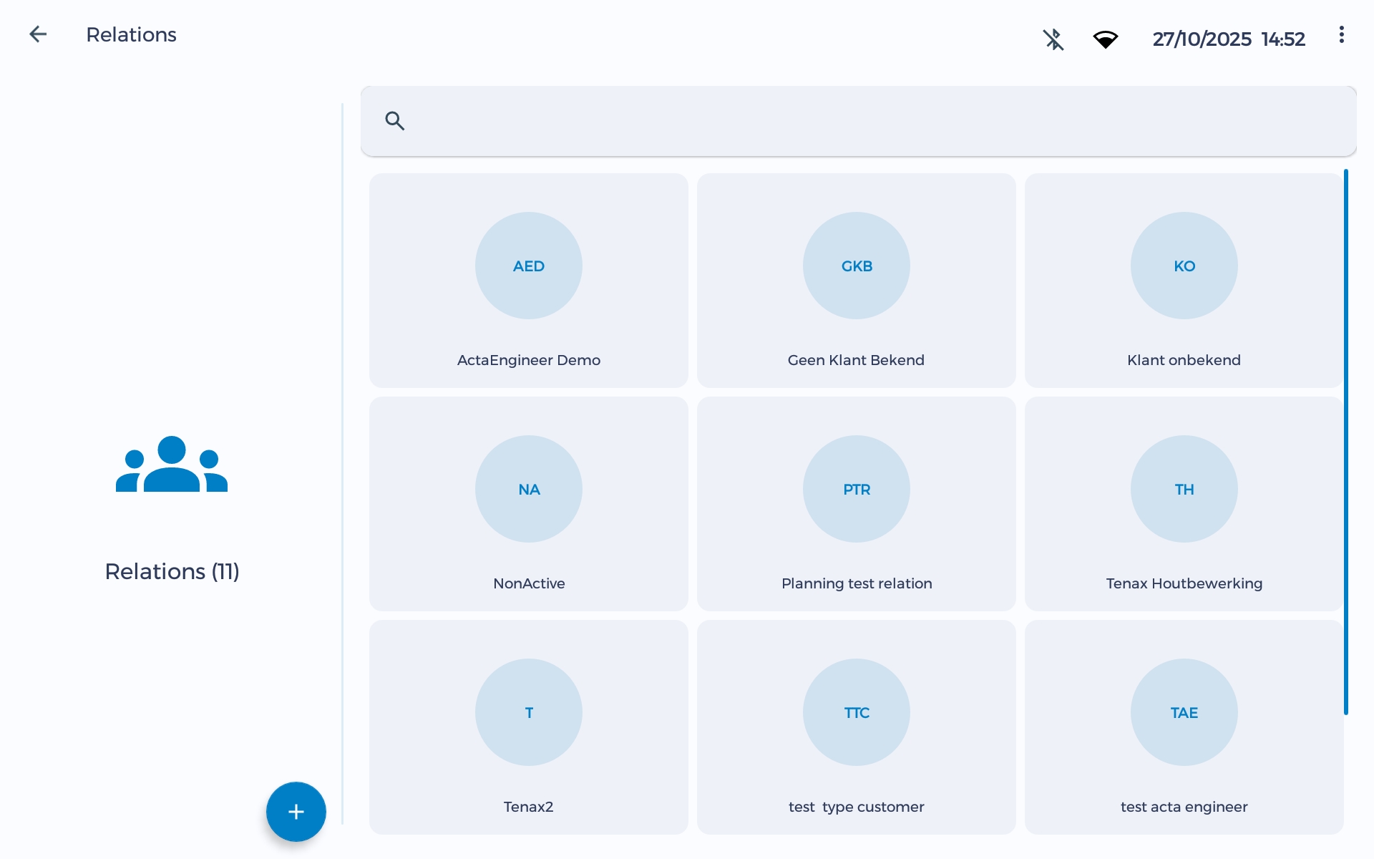Click the Relations (11) label
The height and width of the screenshot is (859, 1374).
pyautogui.click(x=172, y=571)
